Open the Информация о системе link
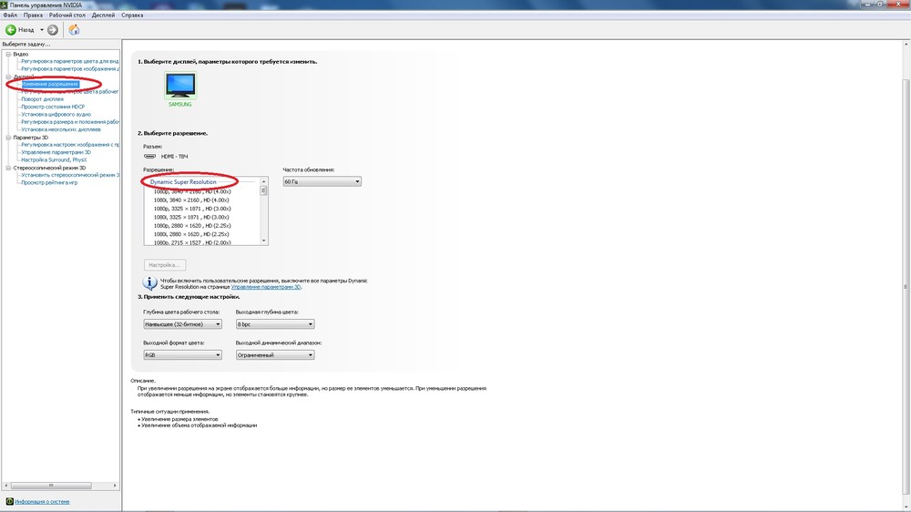 (x=42, y=502)
